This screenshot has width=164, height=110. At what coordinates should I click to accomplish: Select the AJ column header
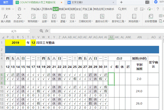111,37
